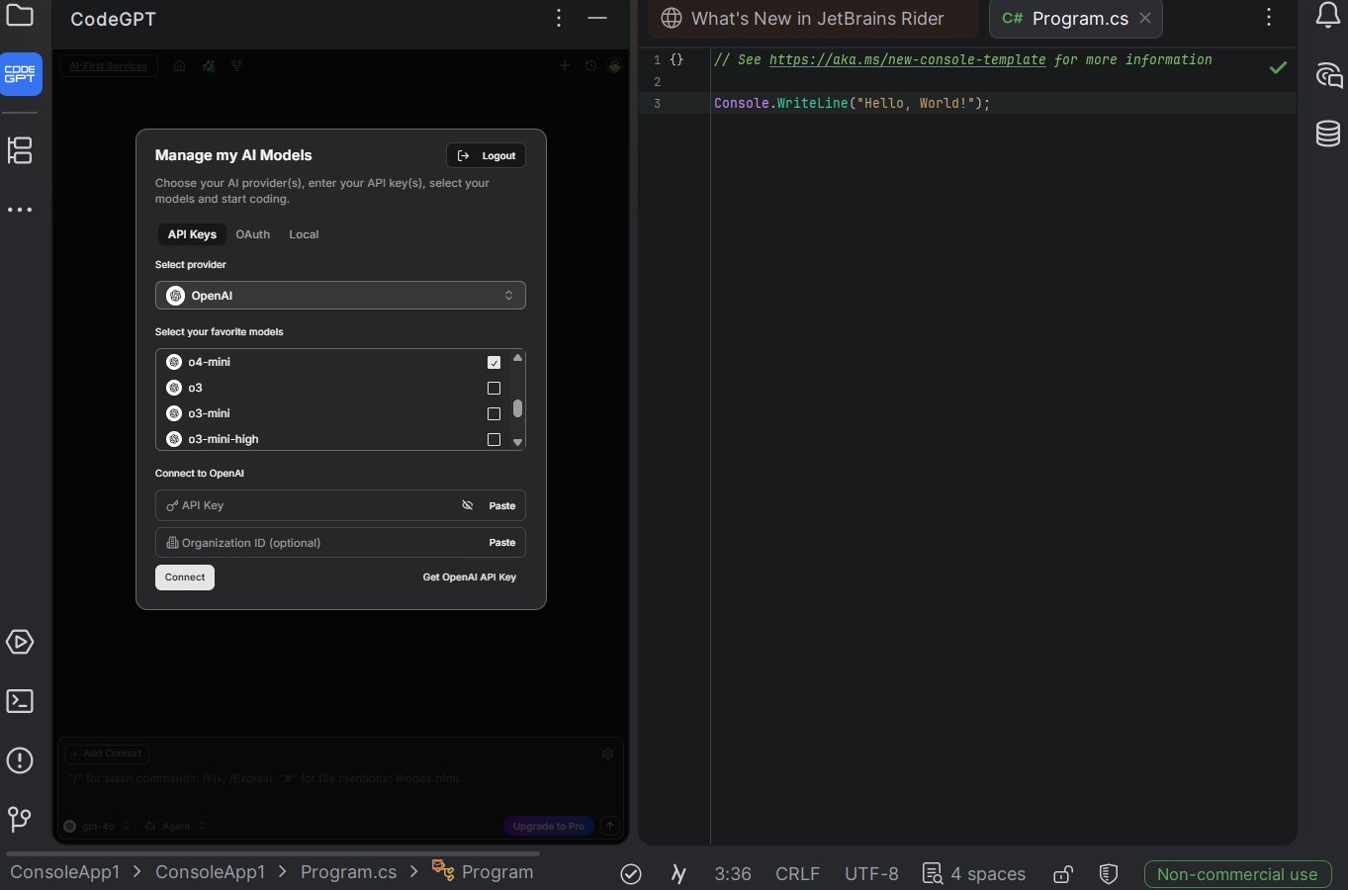Open the Run services icon in sidebar
The width and height of the screenshot is (1348, 890).
click(x=20, y=642)
